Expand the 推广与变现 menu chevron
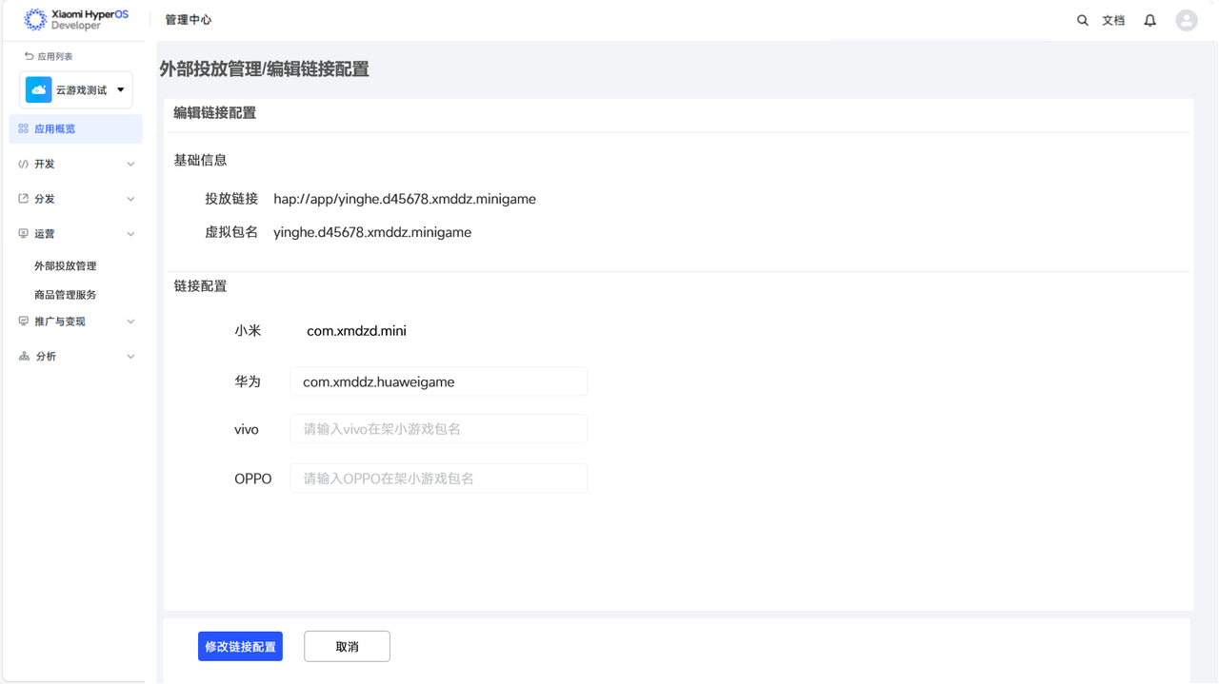Viewport: 1219px width, 684px height. click(130, 322)
